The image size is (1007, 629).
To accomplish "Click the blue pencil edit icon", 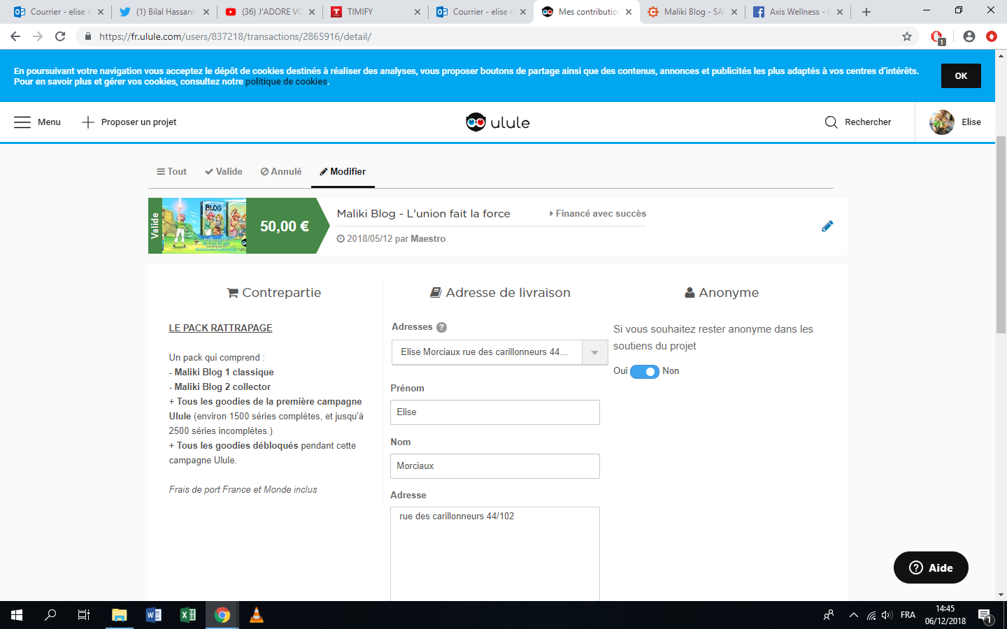I will tap(827, 226).
